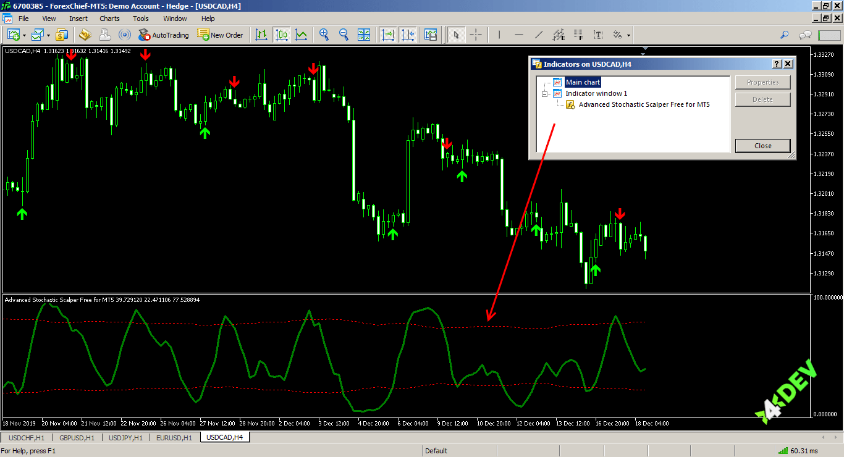The height and width of the screenshot is (457, 844).
Task: Select the USDCAD,H4 chart tab
Action: click(224, 437)
